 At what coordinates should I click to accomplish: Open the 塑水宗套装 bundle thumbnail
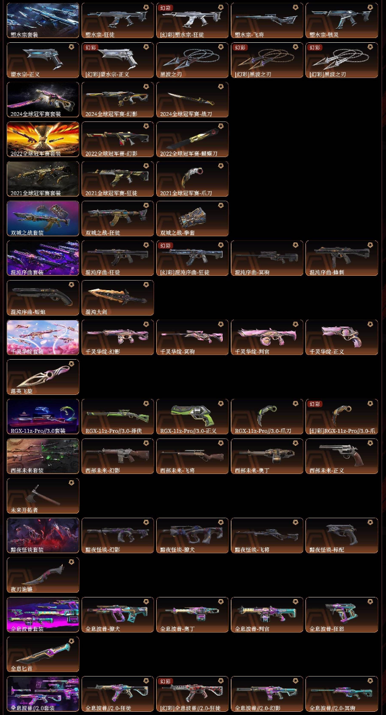pos(43,21)
